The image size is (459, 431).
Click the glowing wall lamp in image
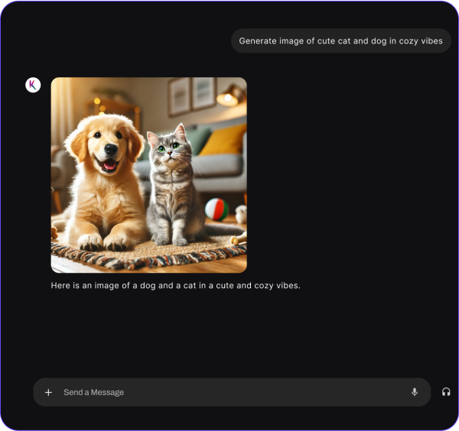coord(227,97)
